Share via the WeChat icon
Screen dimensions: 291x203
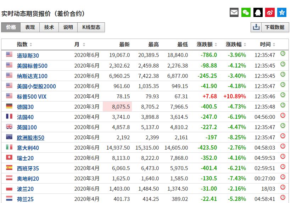coord(246,13)
